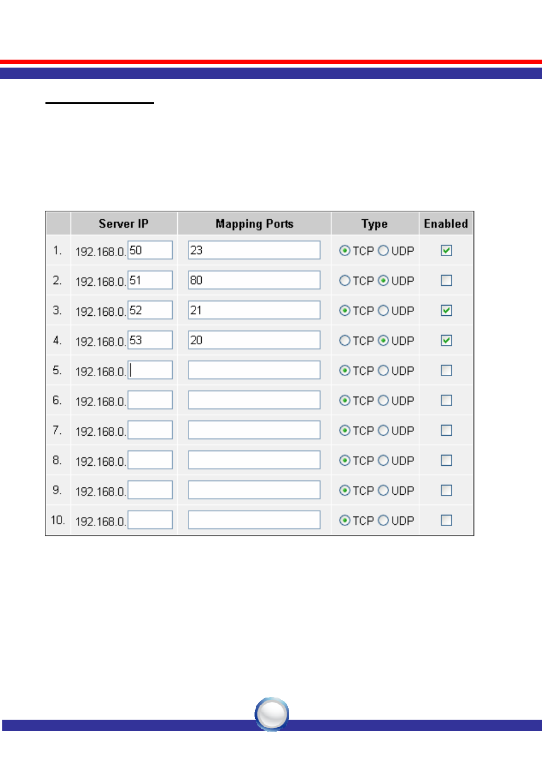Click Server IP field containing 50

(x=150, y=250)
